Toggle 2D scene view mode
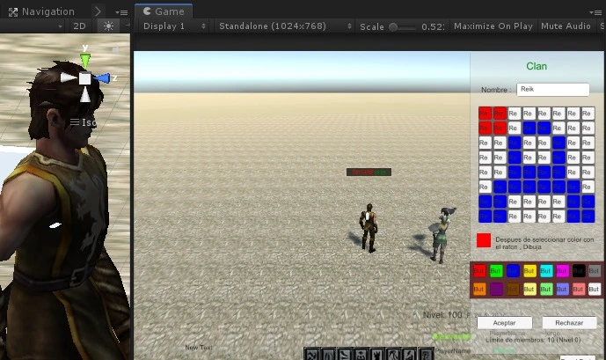 point(79,26)
